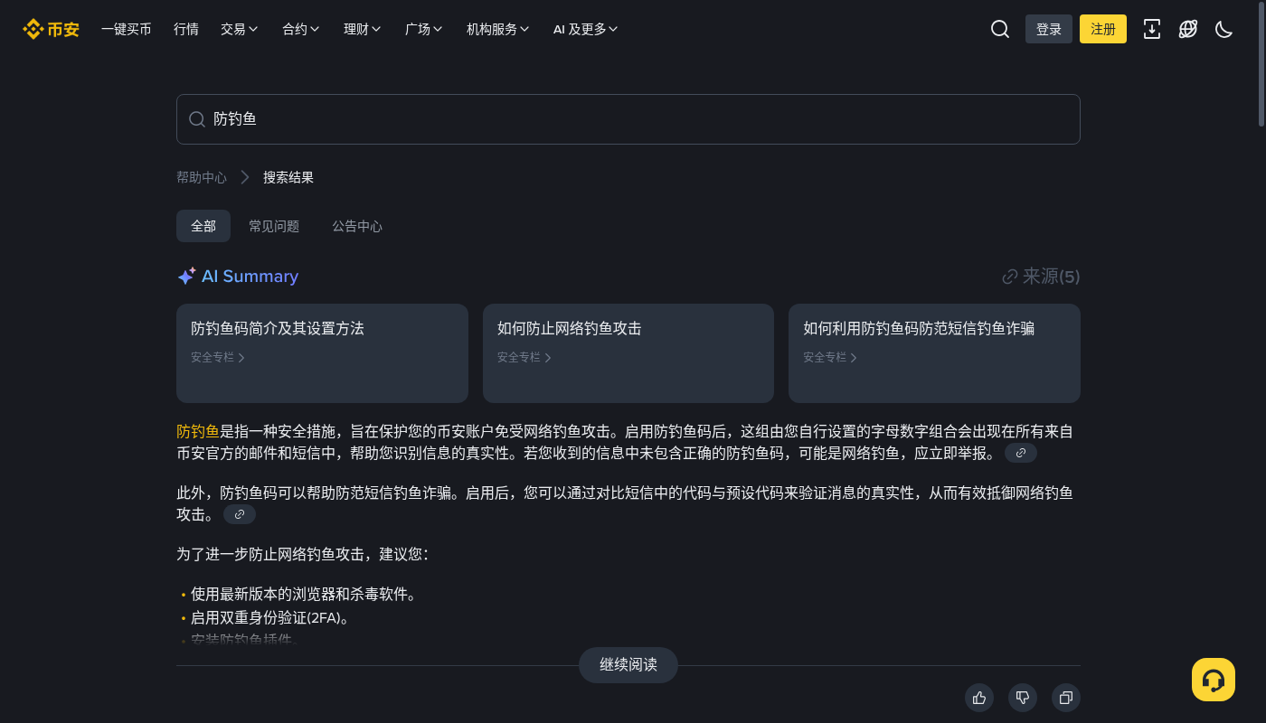This screenshot has height=723, width=1266.
Task: Open the 来源(5) sources link
Action: pyautogui.click(x=1041, y=277)
